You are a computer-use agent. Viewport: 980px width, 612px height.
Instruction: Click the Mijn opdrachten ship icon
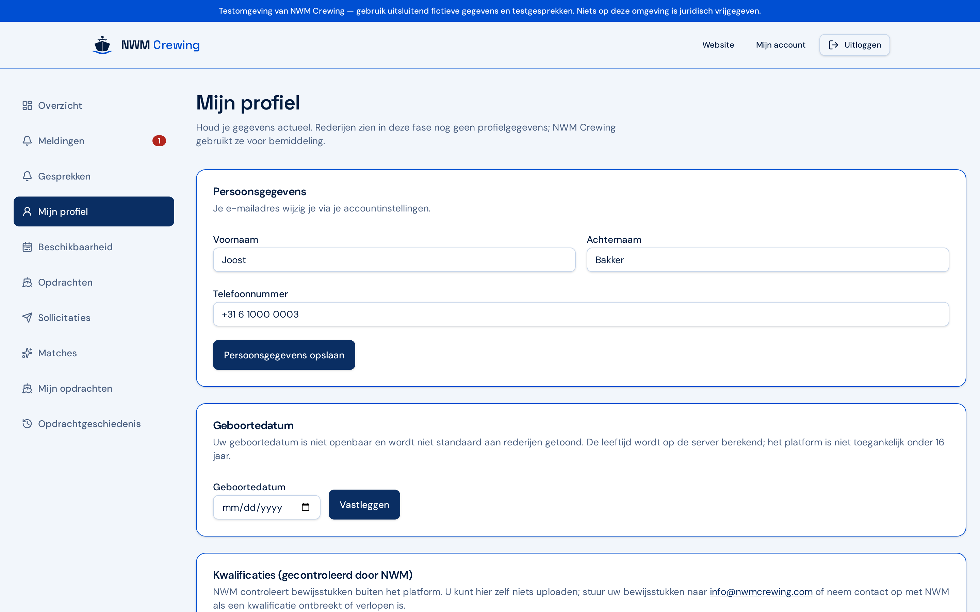coord(27,388)
